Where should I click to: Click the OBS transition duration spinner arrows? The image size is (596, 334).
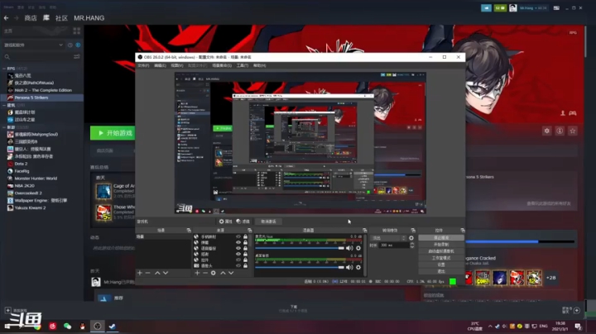coord(412,246)
